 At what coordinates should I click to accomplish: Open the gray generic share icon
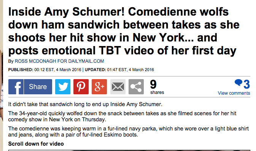click(x=136, y=87)
